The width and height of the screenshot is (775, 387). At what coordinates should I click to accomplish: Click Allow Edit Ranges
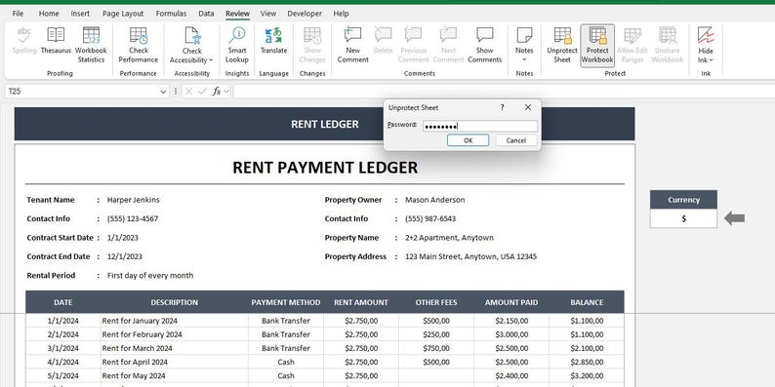tap(632, 46)
